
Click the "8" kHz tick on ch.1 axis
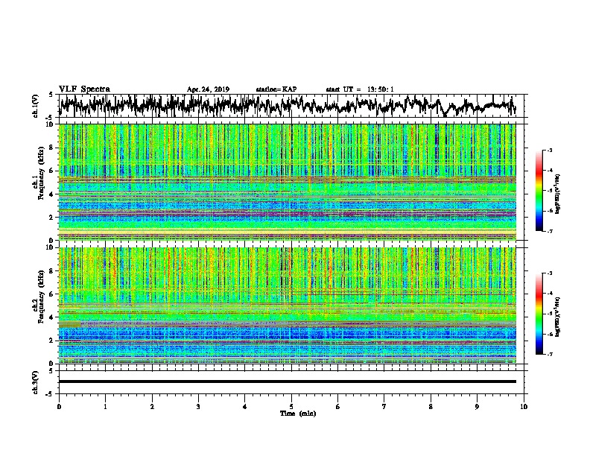point(52,148)
